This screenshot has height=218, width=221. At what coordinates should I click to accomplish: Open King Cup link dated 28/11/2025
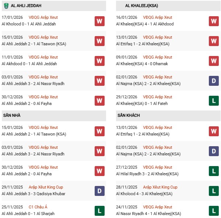pos(160,187)
